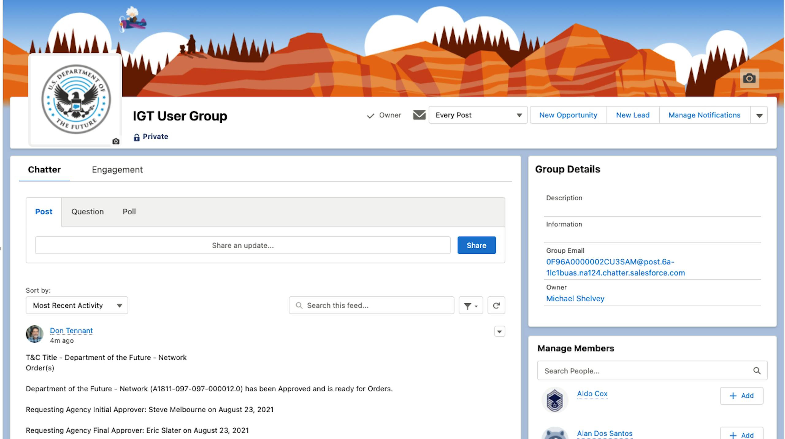Open Michael Shelvey owner link

pyautogui.click(x=575, y=298)
